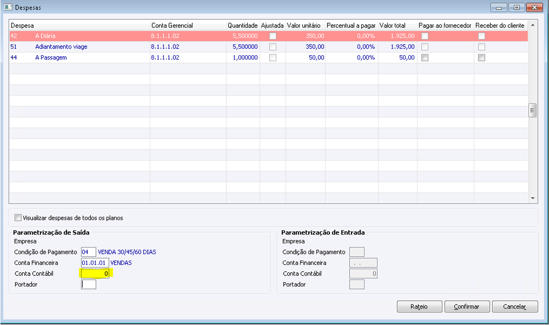This screenshot has height=325, width=549.
Task: Click Saída Conta Financeira field 01.01.01
Action: tap(95, 263)
